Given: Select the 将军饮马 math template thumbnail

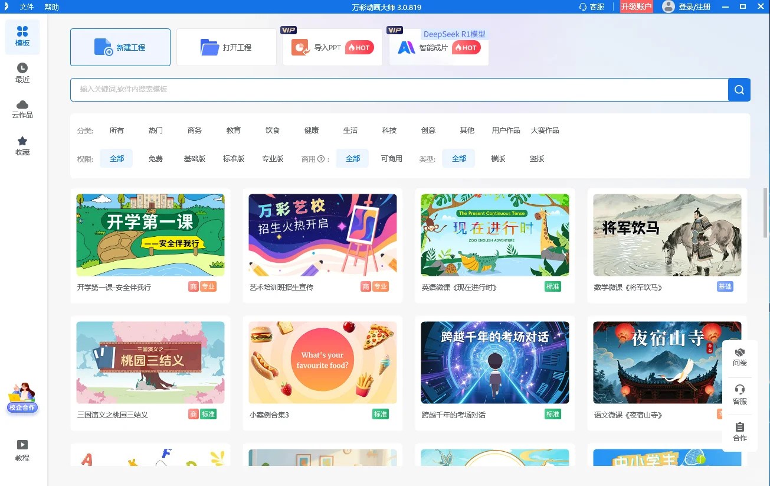Looking at the screenshot, I should pyautogui.click(x=667, y=234).
